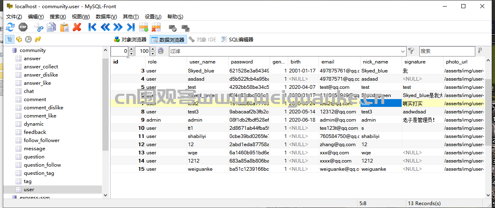The height and width of the screenshot is (208, 495).
Task: Switch to 数据浏览器 tab
Action: [168, 40]
